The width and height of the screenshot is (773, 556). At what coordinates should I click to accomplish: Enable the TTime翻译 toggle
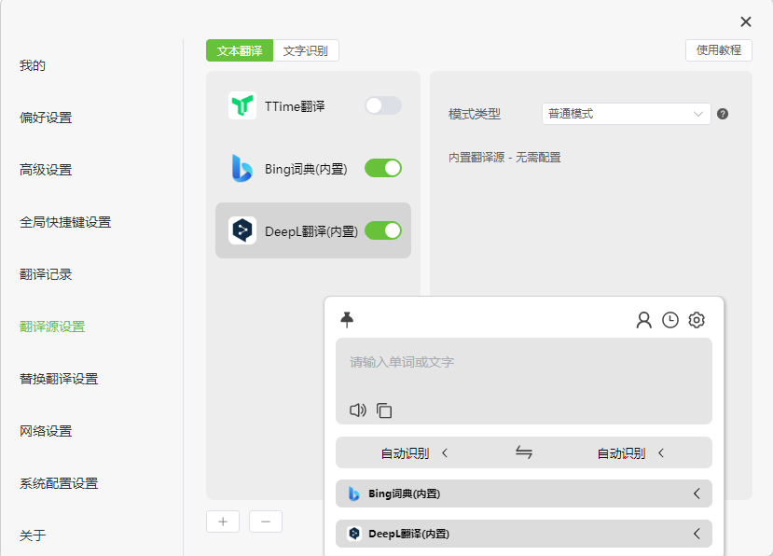pyautogui.click(x=381, y=105)
